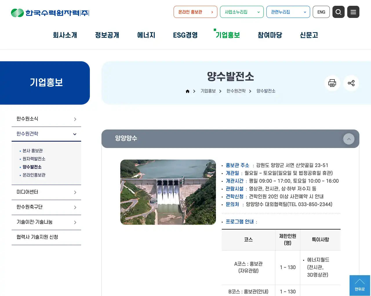
Task: Click the 코스 table header
Action: pos(248,240)
